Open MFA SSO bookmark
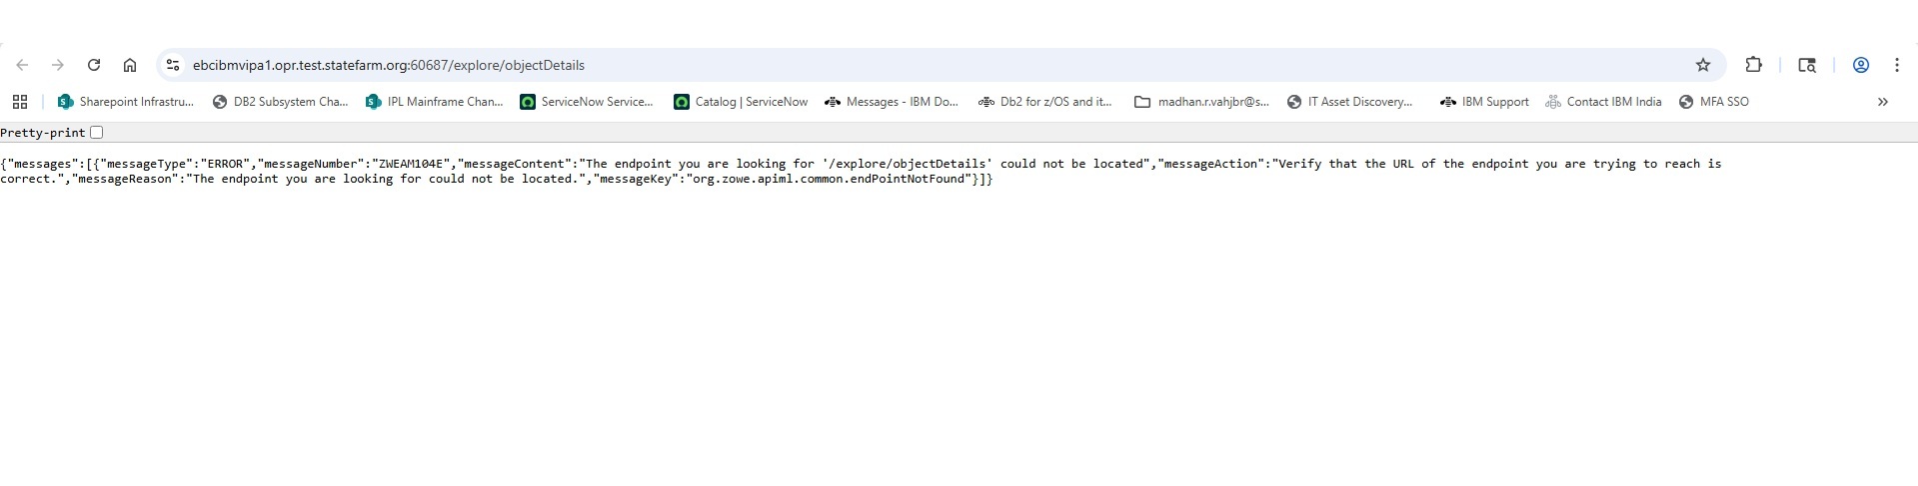 [x=1714, y=102]
